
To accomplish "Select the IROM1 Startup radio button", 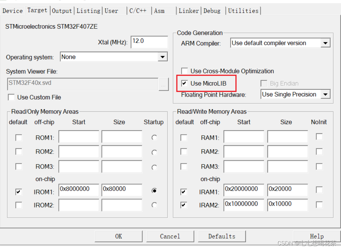I will coord(154,191).
